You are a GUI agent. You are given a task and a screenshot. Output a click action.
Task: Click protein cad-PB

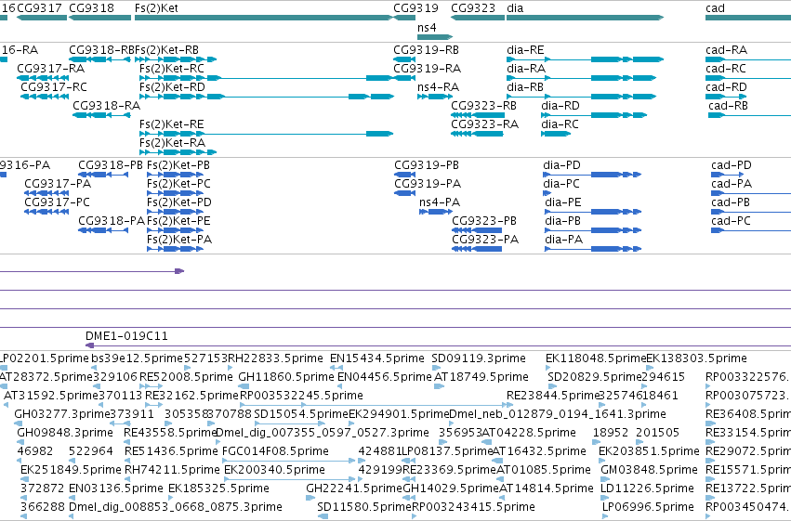tap(731, 202)
